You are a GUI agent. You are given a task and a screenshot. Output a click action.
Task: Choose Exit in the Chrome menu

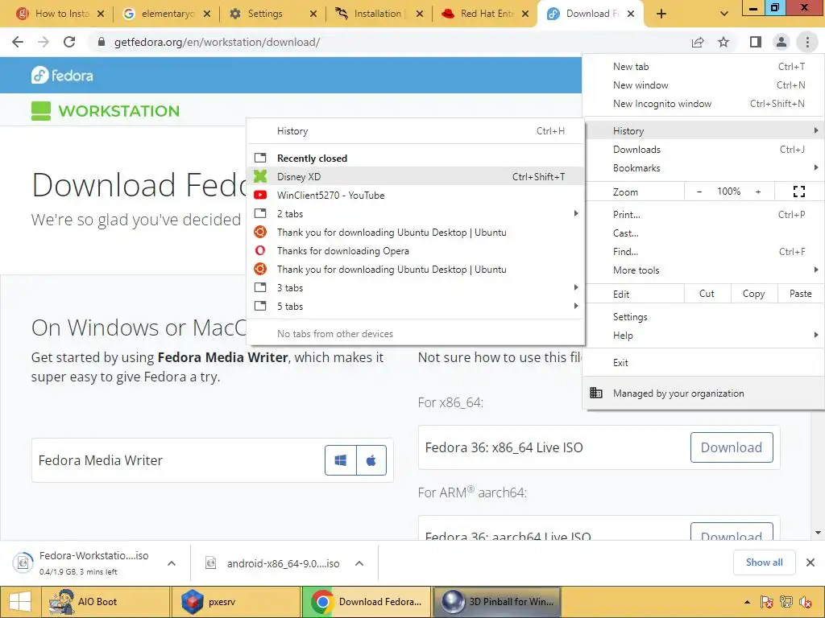click(x=703, y=363)
